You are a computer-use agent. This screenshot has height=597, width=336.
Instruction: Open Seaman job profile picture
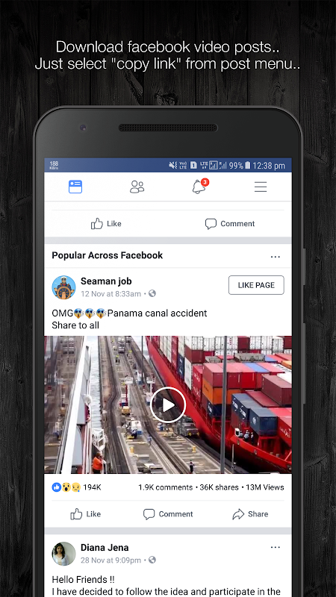pyautogui.click(x=63, y=287)
